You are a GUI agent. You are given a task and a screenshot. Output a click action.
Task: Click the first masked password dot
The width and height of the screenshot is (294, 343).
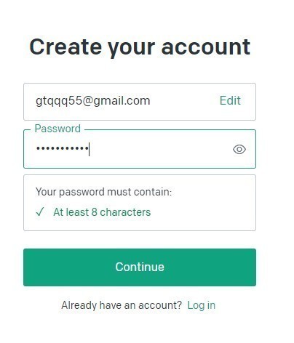coord(38,148)
